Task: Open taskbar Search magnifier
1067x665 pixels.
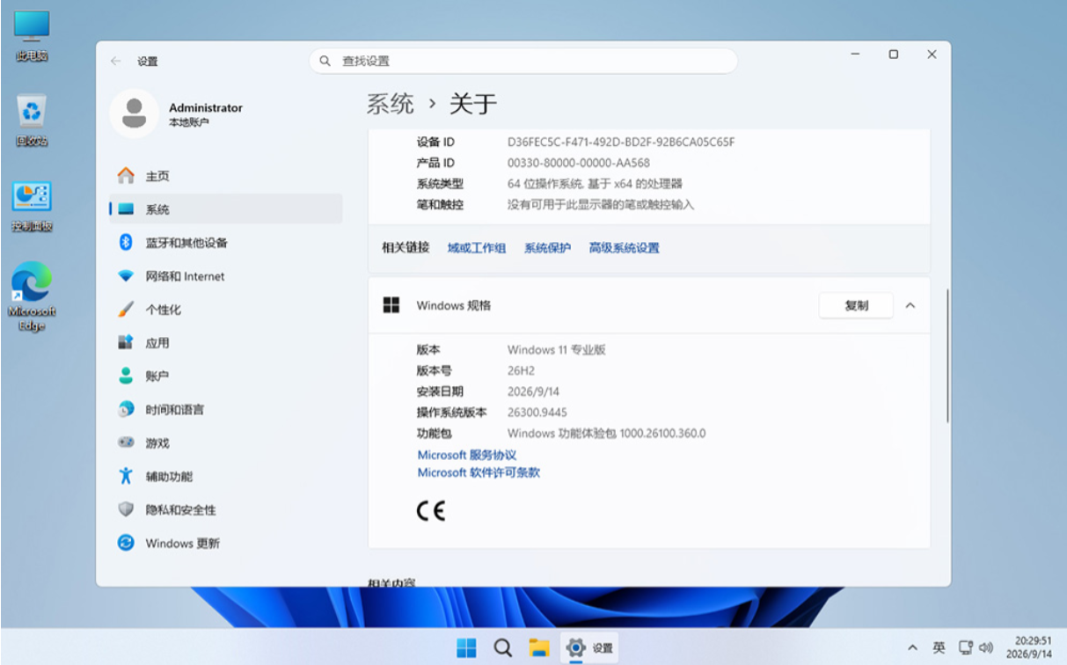Action: (502, 647)
